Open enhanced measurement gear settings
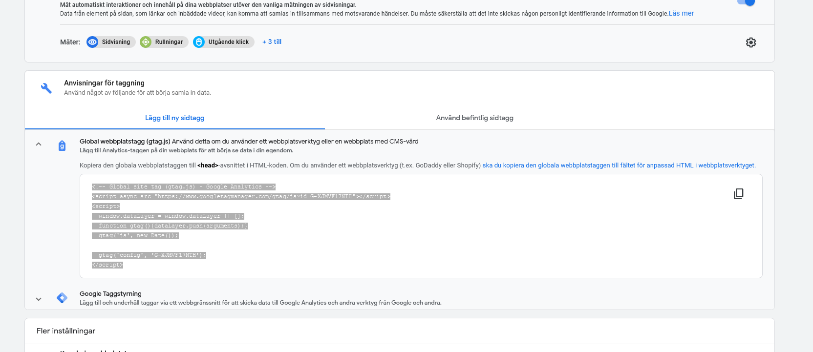813x352 pixels. (x=751, y=42)
